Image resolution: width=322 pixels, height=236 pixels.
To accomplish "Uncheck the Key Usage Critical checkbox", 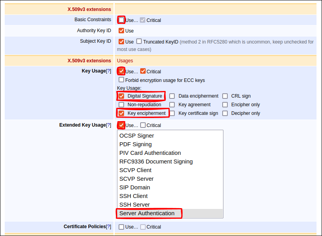I will [143, 71].
